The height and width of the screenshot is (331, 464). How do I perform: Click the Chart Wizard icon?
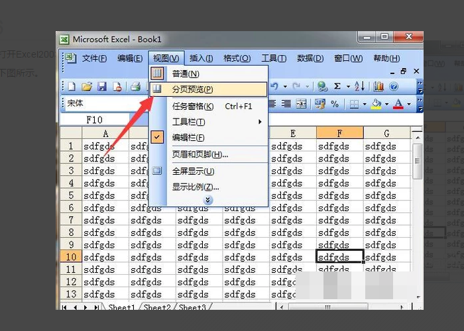click(378, 86)
